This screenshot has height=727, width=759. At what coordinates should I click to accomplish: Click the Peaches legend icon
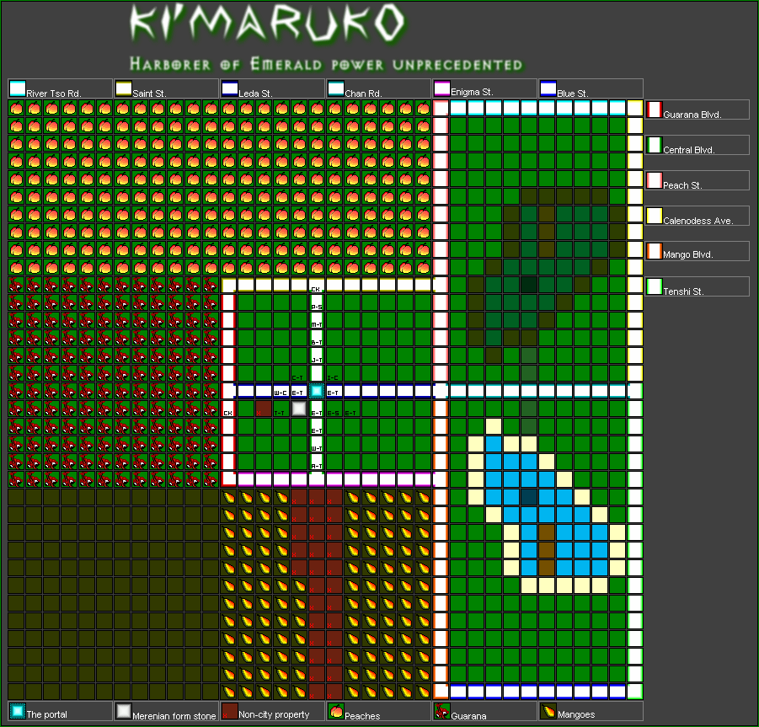335,712
